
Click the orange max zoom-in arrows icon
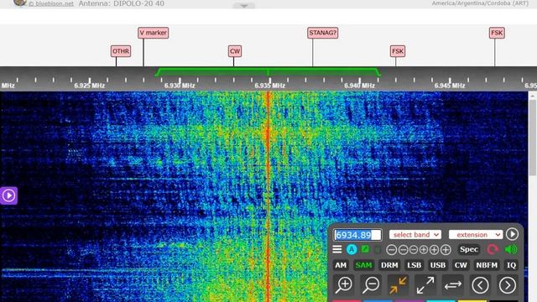(398, 285)
